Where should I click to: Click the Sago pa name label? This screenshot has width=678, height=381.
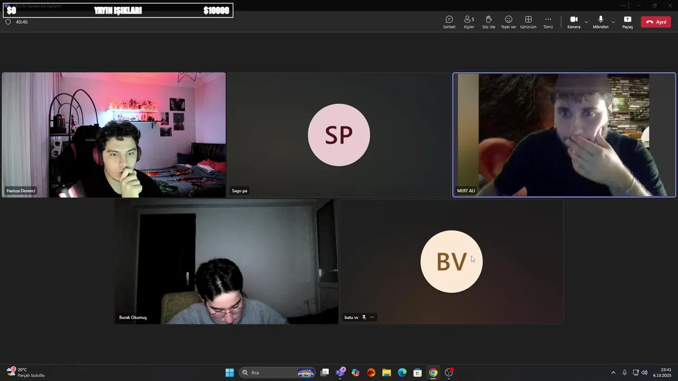tap(239, 190)
